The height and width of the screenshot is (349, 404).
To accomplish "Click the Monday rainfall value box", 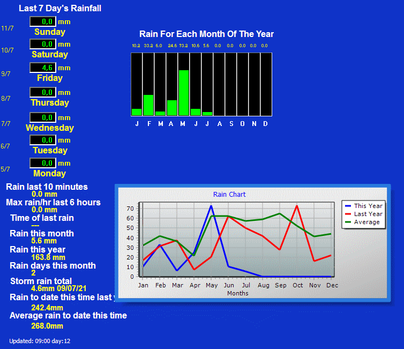I will tap(42, 163).
